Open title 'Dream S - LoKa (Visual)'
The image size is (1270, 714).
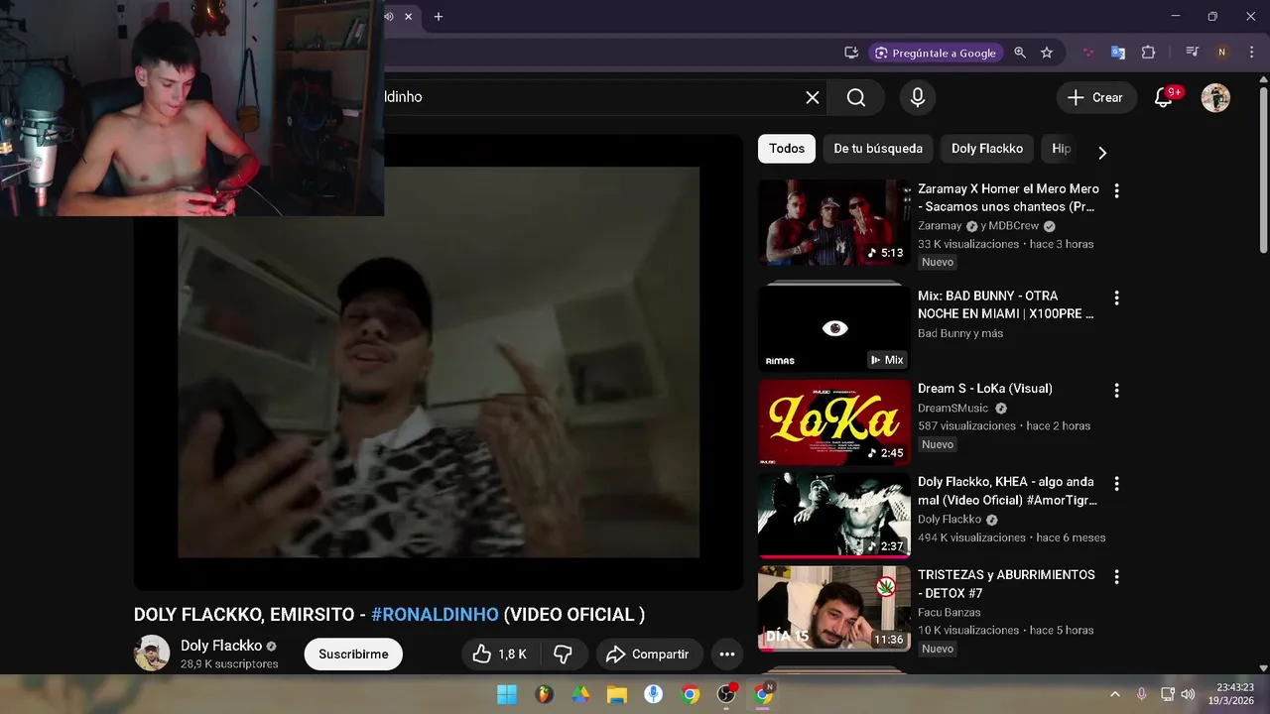click(x=985, y=389)
